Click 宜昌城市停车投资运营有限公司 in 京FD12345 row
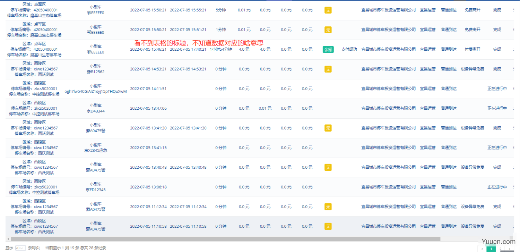 [388, 187]
